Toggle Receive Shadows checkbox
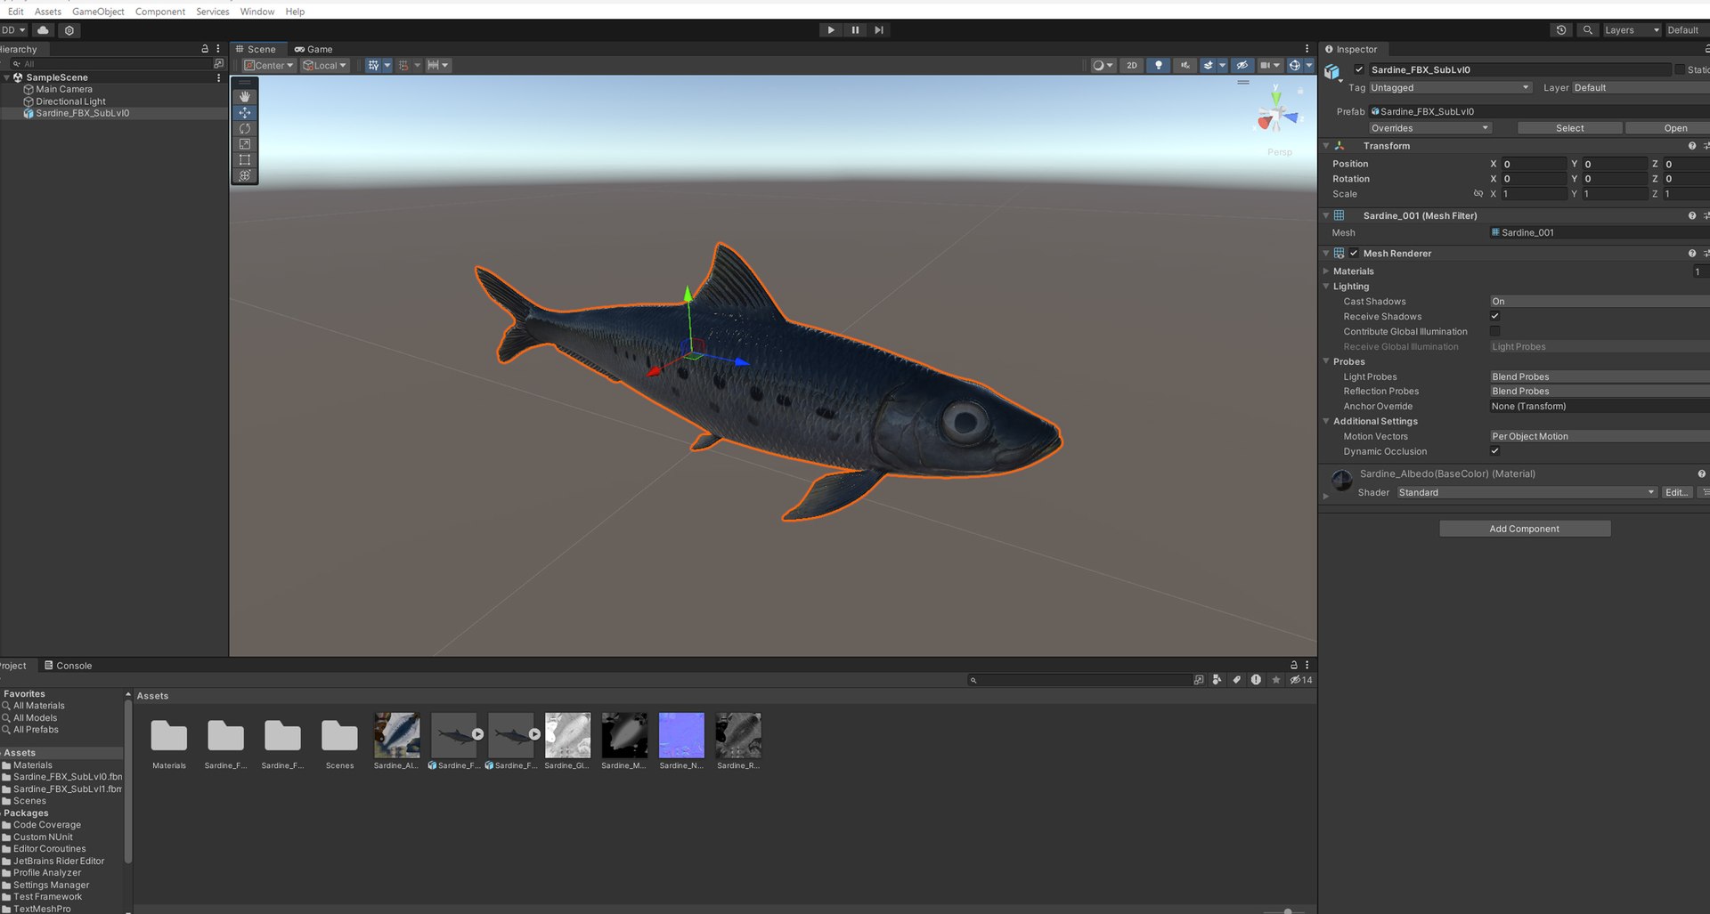This screenshot has height=914, width=1710. click(x=1495, y=316)
